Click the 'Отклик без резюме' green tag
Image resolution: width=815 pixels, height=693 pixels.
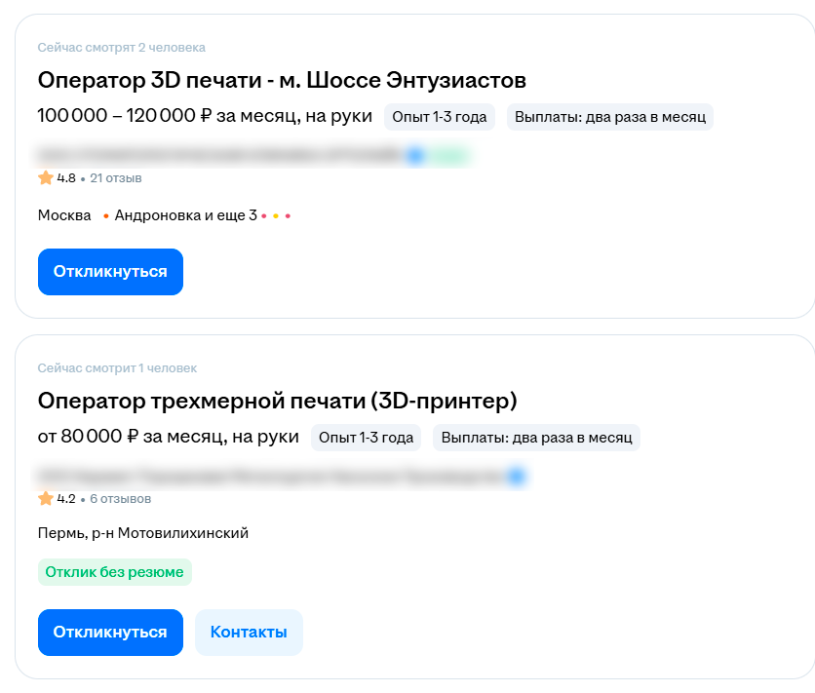click(114, 572)
